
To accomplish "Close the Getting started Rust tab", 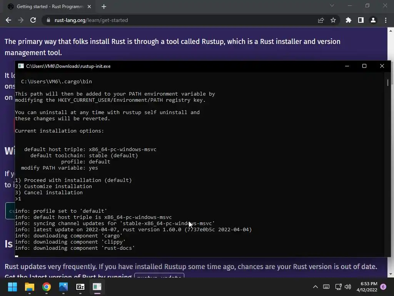I will pos(89,7).
